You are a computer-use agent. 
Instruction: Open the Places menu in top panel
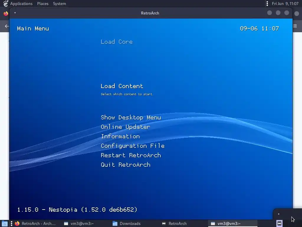tap(43, 4)
